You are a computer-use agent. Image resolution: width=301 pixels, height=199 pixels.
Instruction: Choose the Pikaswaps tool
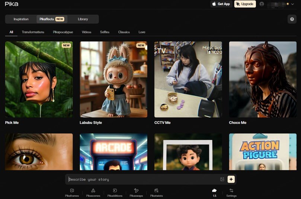pos(136,192)
